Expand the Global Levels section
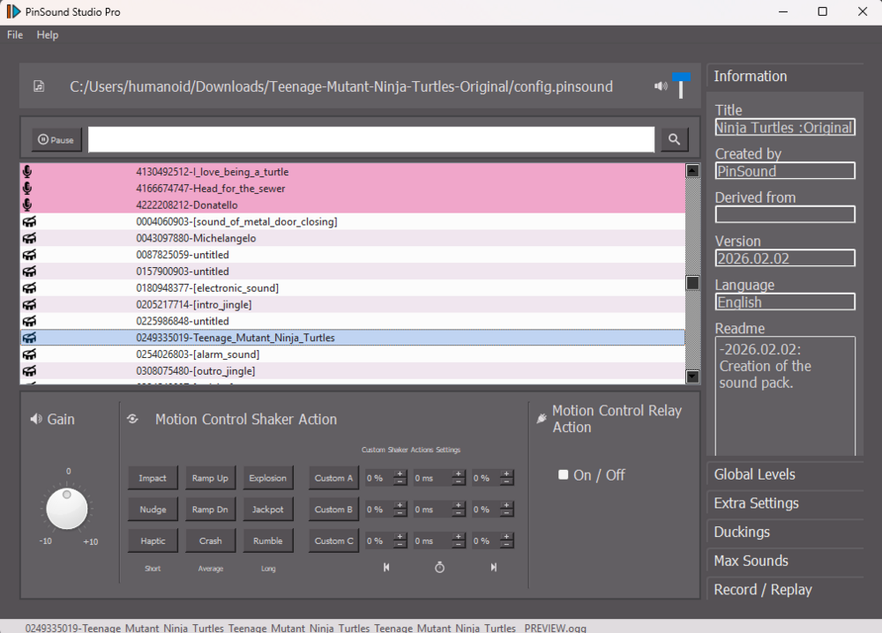This screenshot has width=882, height=633. (785, 474)
